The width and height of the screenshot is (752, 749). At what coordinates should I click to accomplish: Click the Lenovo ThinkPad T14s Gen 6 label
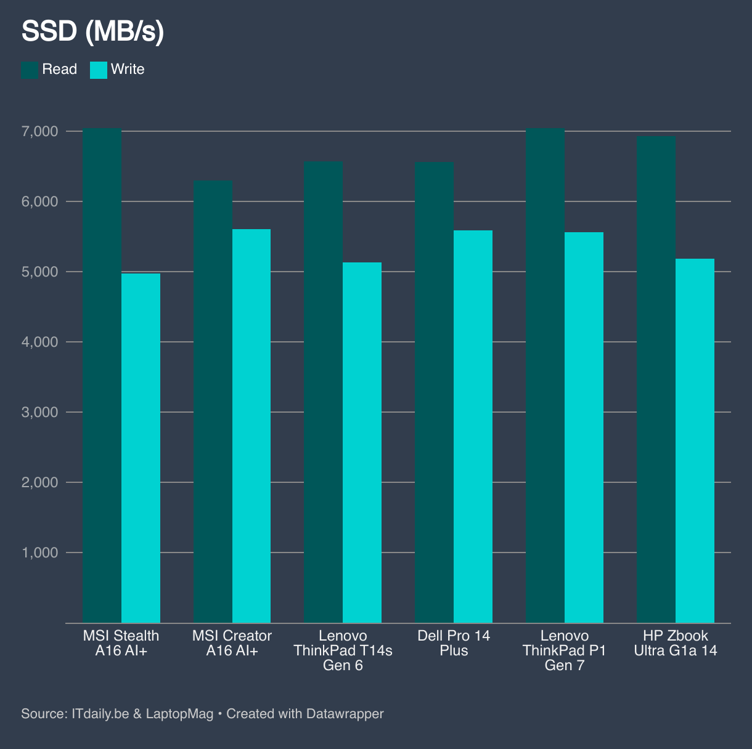pos(343,650)
